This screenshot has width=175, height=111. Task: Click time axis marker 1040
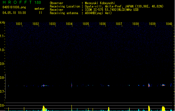(x=169, y=24)
